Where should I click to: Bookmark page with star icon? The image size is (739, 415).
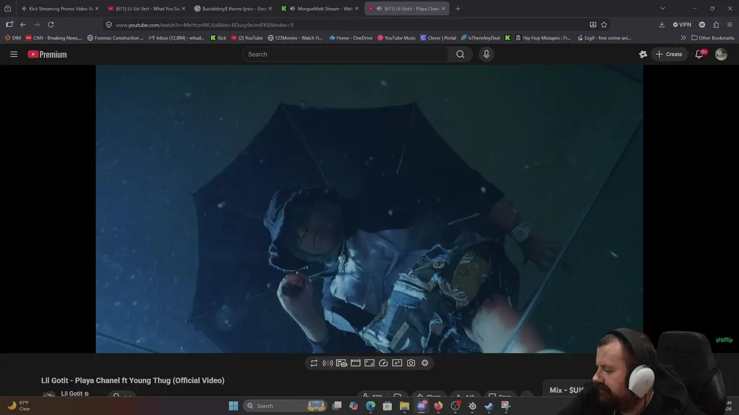604,25
